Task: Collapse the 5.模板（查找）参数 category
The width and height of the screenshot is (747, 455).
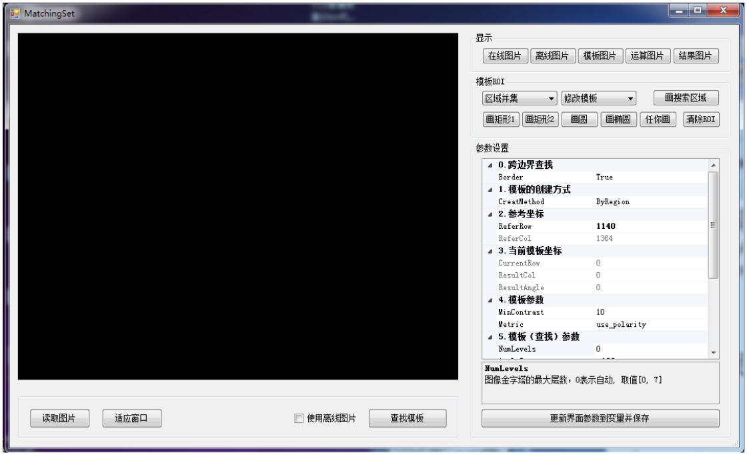Action: 490,338
